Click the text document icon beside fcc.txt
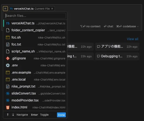The width and height of the screenshot is (144, 121). pos(8,44)
